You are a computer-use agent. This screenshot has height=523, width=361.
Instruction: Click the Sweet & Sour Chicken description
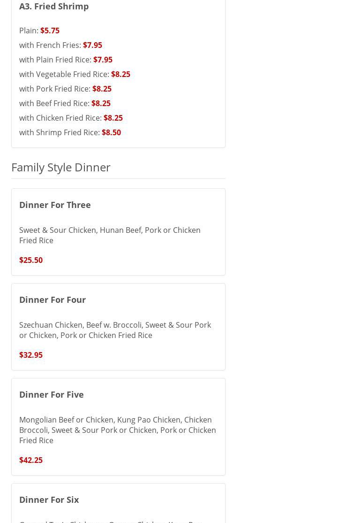tap(110, 235)
